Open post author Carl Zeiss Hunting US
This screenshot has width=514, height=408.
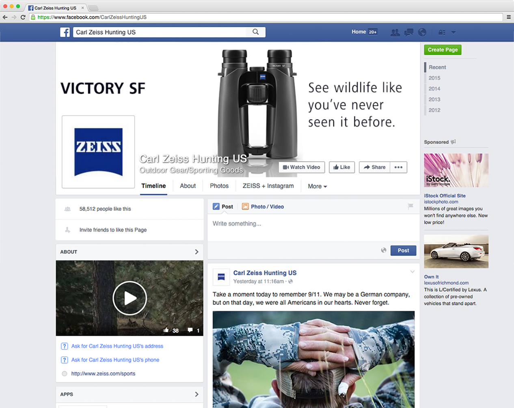click(x=265, y=273)
